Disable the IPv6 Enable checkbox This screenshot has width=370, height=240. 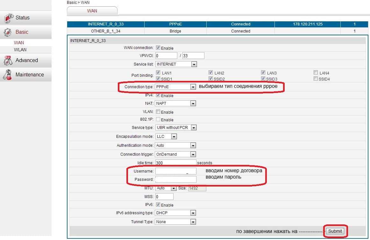[158, 205]
